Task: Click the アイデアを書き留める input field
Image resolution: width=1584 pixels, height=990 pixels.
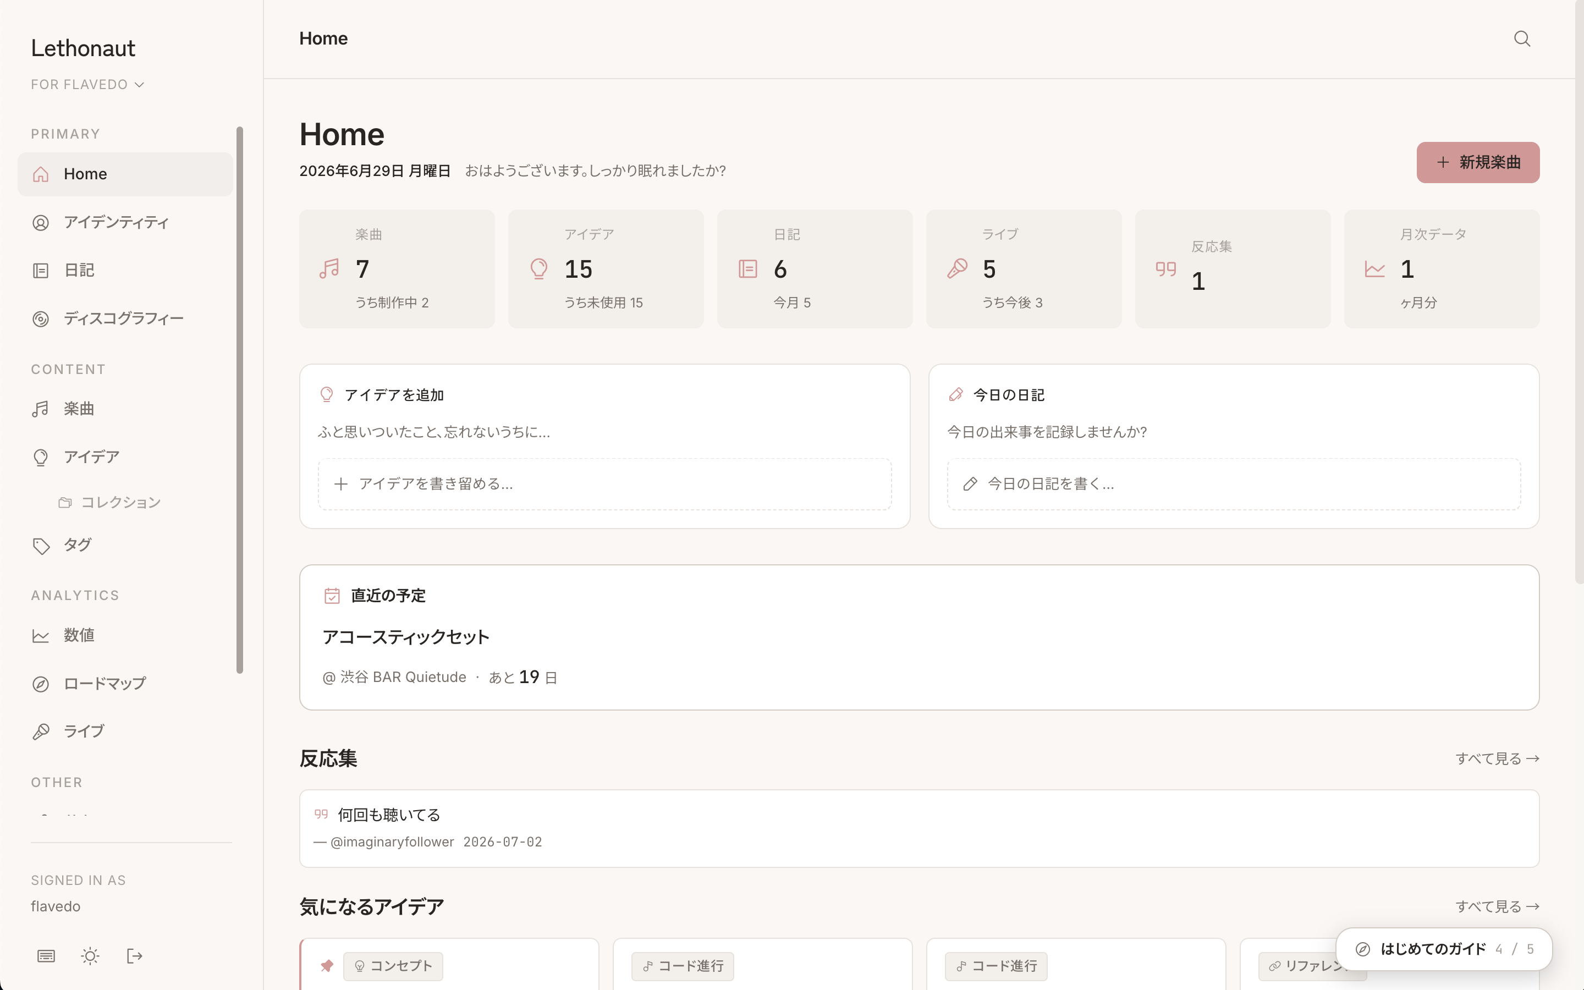Action: (604, 484)
